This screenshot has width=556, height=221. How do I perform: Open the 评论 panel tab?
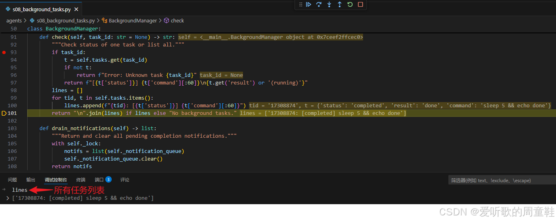[125, 180]
